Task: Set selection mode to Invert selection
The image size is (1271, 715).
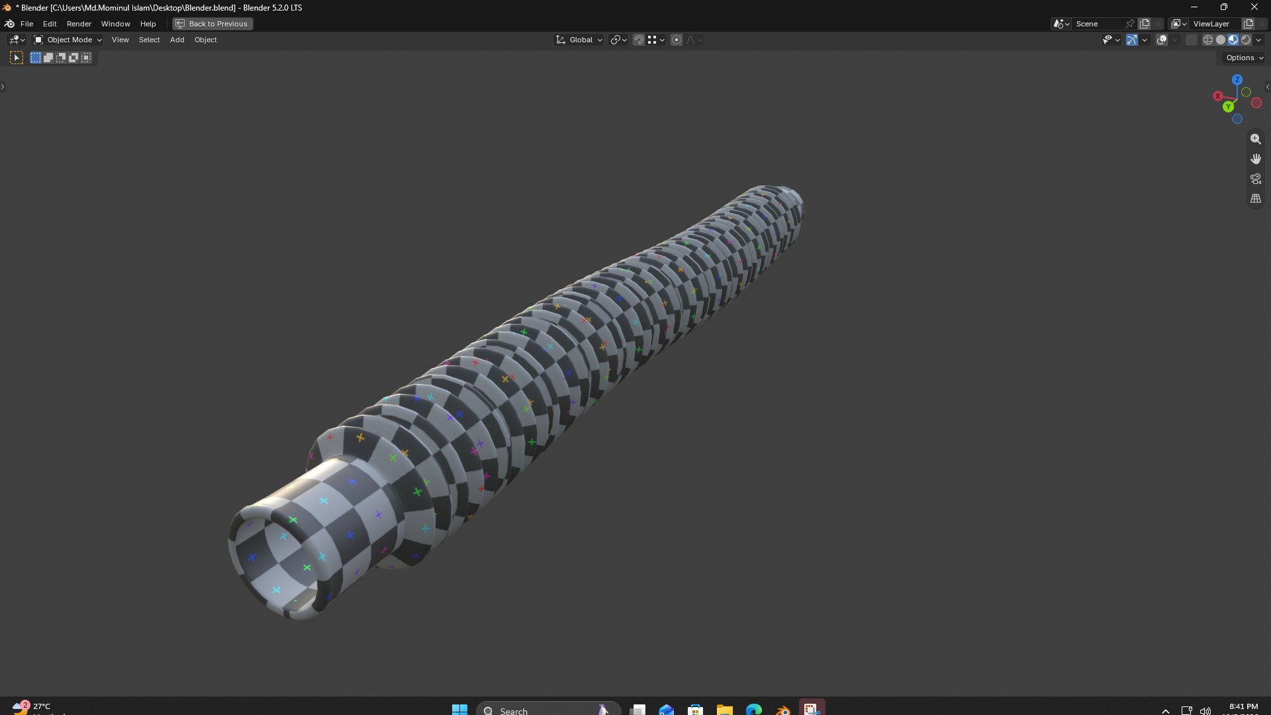Action: (73, 58)
